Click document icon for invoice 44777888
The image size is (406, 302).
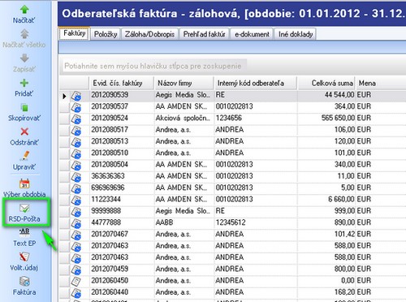[x=76, y=224]
